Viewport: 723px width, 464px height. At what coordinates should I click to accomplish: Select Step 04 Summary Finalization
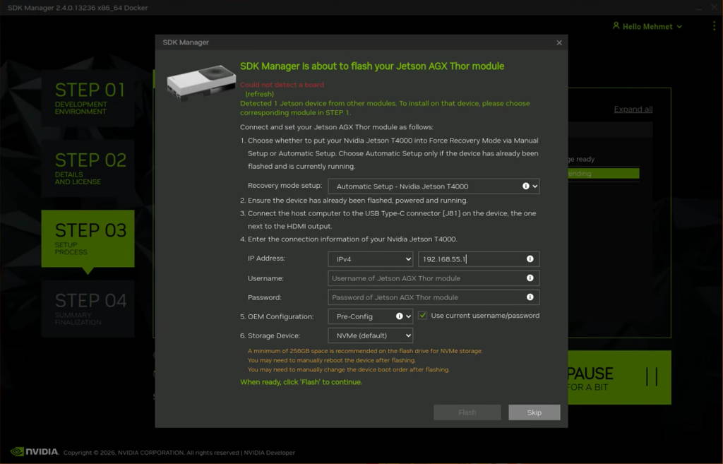pos(88,309)
